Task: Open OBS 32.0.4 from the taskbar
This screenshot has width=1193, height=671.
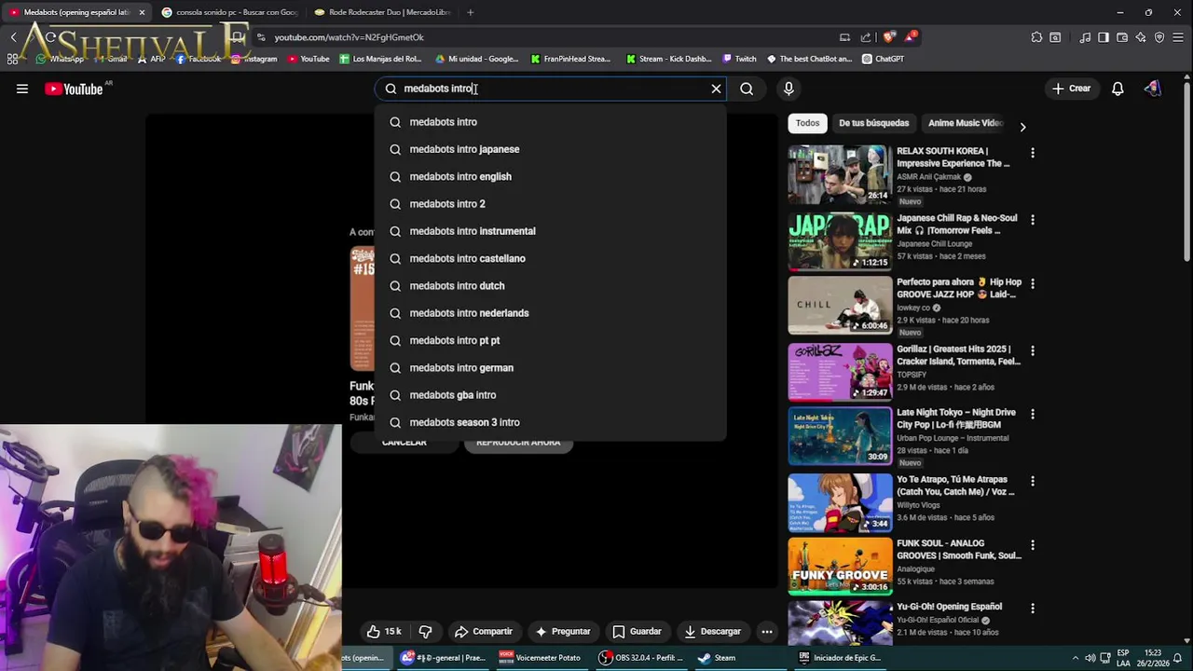Action: pos(641,658)
